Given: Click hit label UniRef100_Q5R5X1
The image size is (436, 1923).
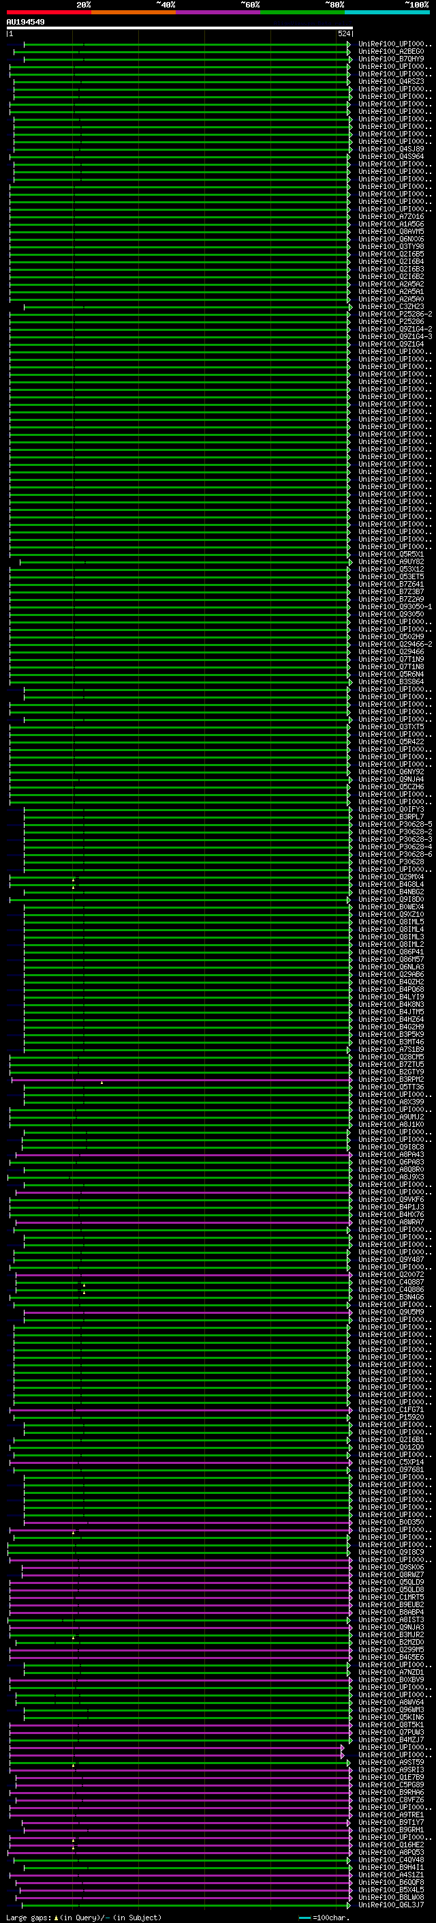Looking at the screenshot, I should click(x=391, y=555).
